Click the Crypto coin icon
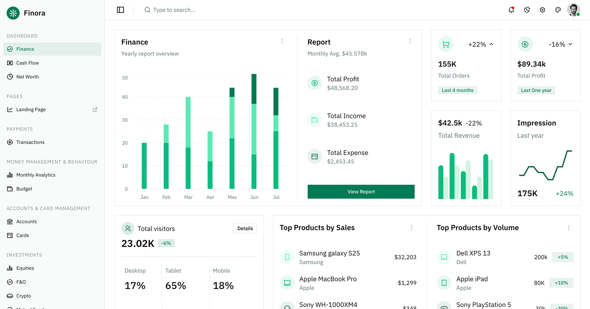The width and height of the screenshot is (590, 309). point(10,296)
